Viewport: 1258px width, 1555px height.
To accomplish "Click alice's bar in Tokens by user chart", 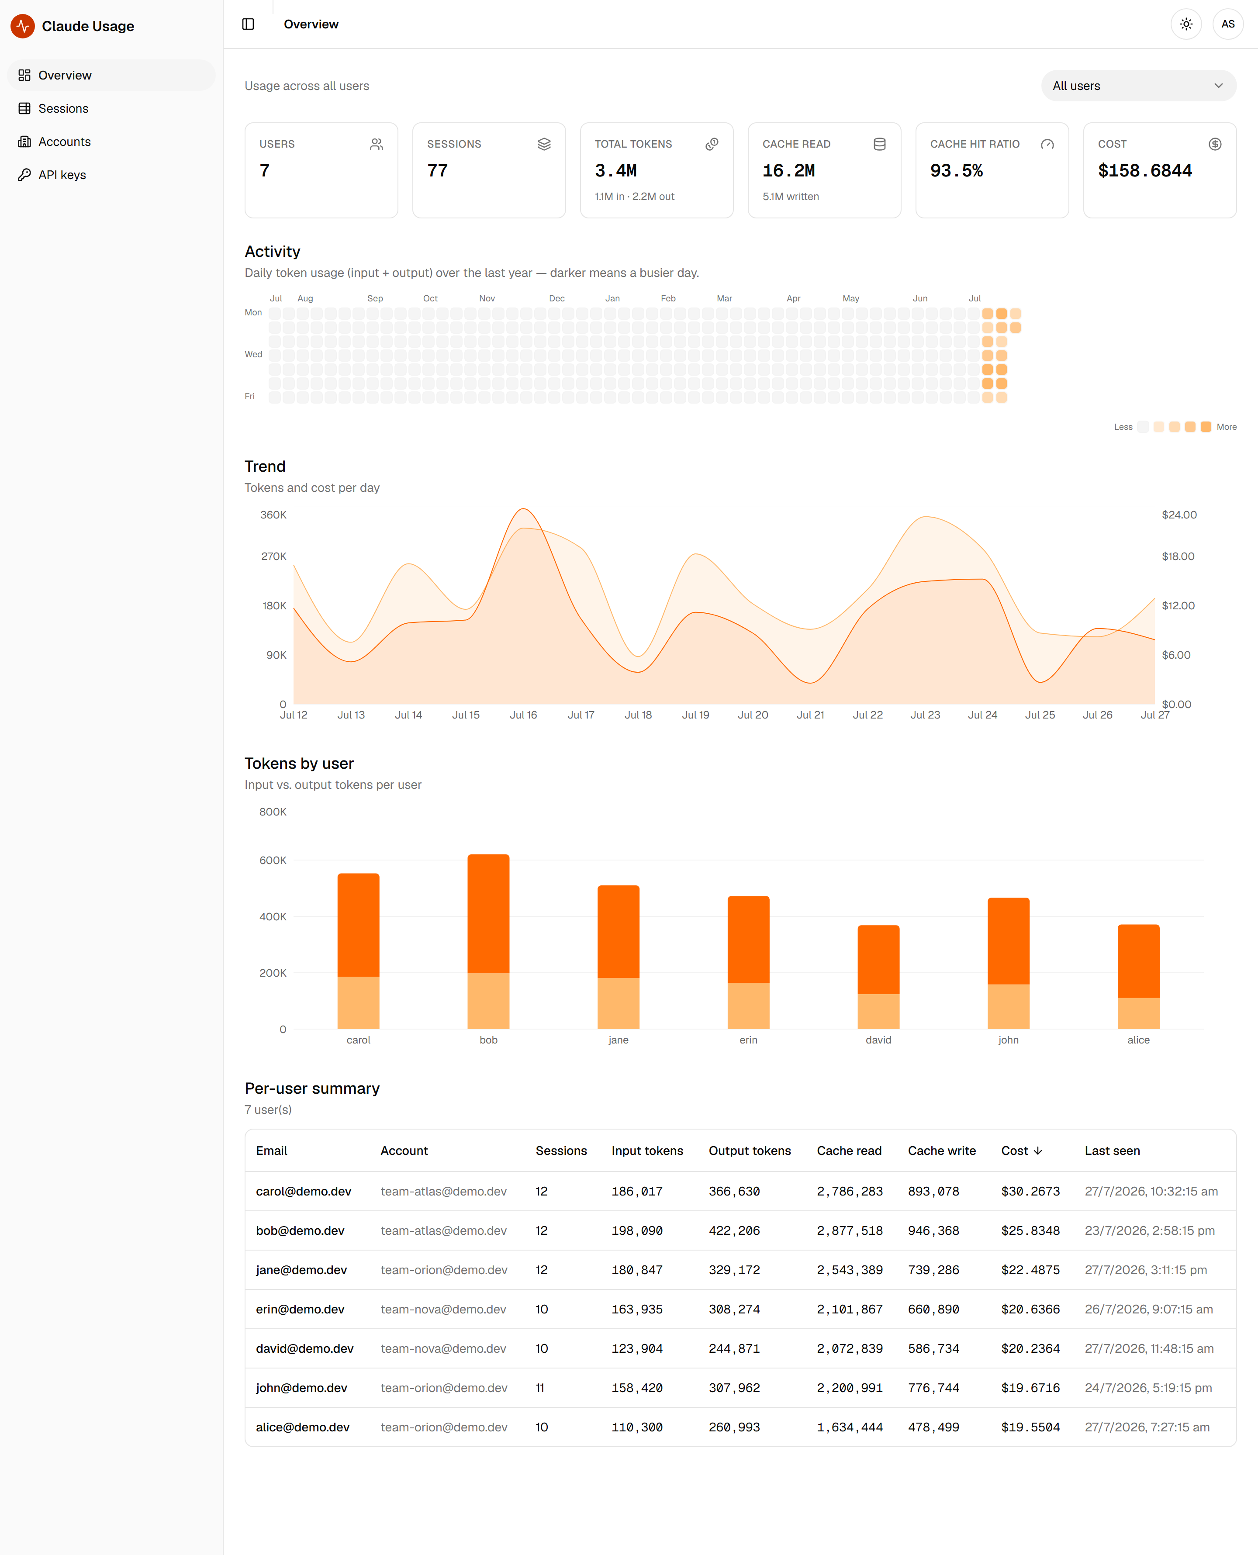I will (1138, 976).
